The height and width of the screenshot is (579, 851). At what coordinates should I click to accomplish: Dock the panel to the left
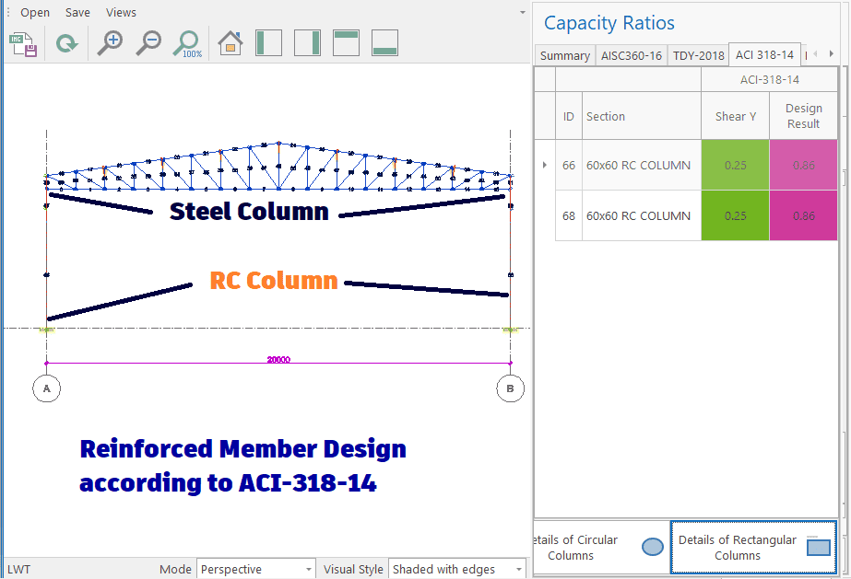(x=268, y=43)
